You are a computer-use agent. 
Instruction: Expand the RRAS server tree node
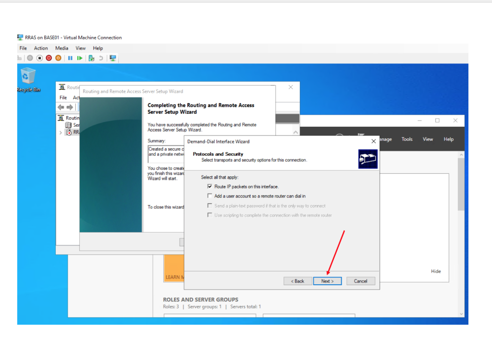click(x=61, y=132)
